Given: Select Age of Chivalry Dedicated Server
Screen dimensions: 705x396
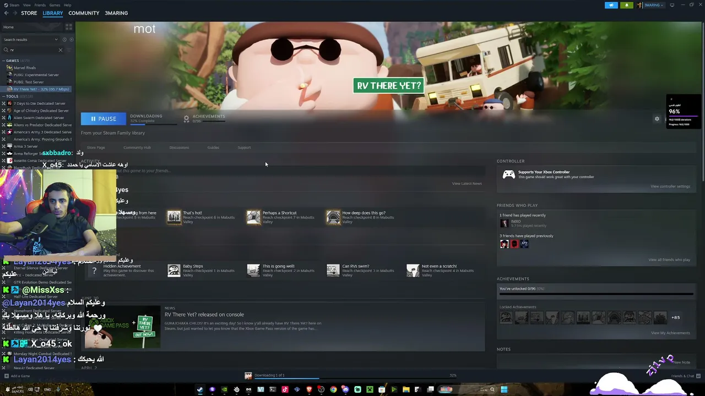Looking at the screenshot, I should tap(41, 111).
